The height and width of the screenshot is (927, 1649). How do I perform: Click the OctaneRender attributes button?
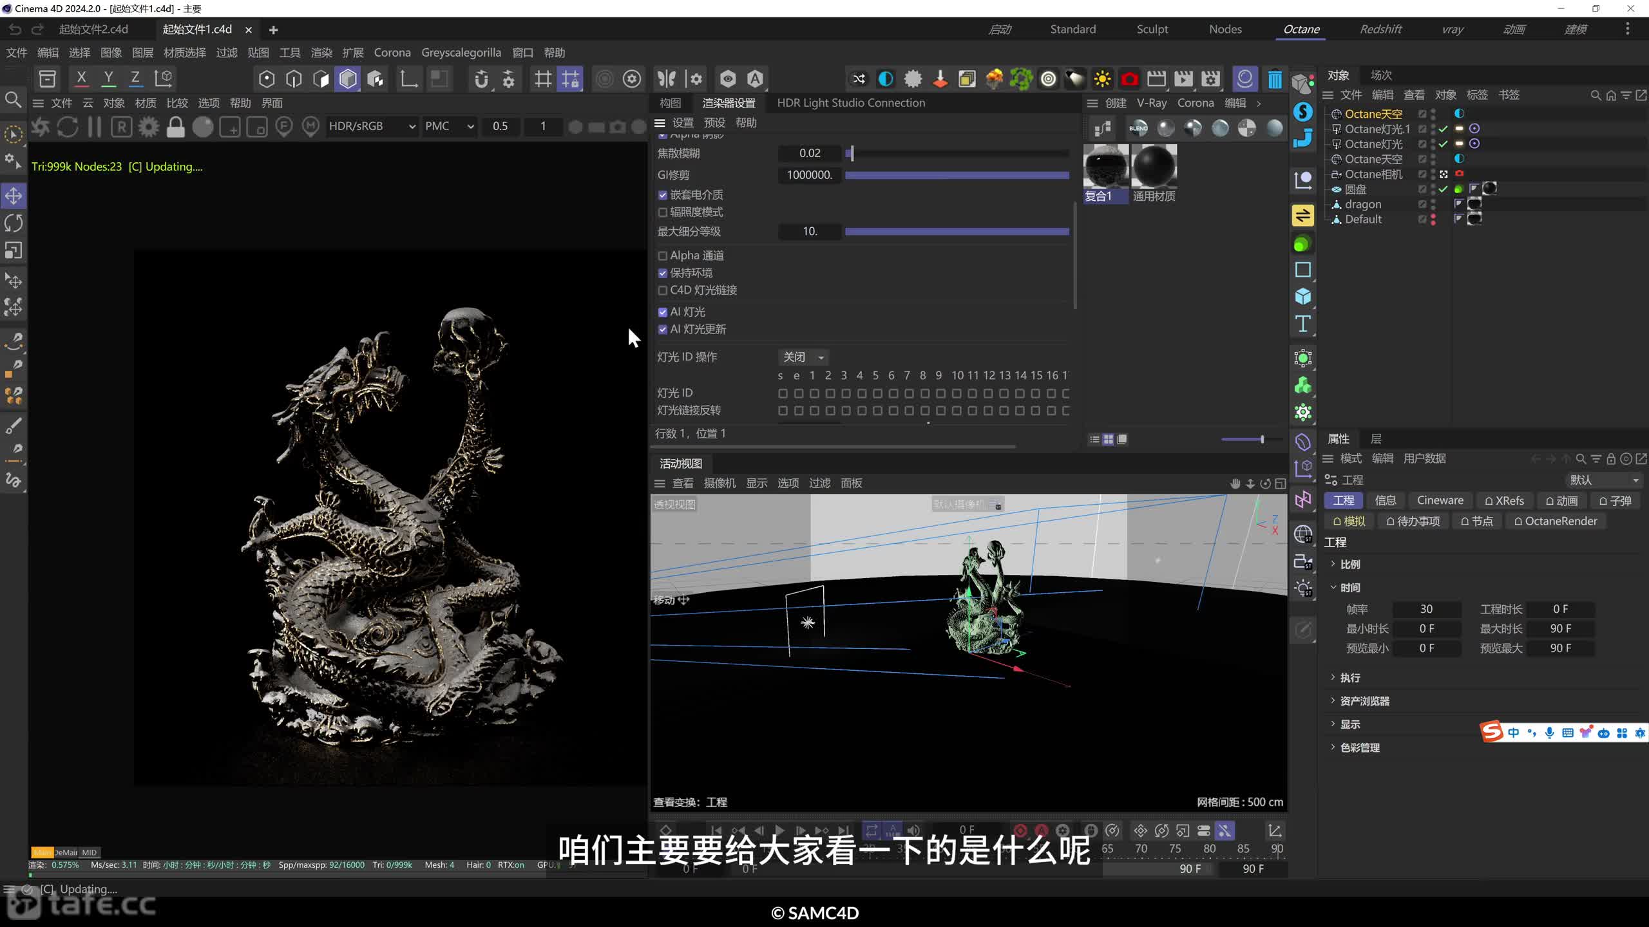[x=1555, y=521]
